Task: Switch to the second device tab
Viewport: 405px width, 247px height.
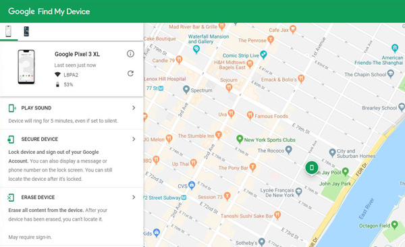Action: click(26, 31)
